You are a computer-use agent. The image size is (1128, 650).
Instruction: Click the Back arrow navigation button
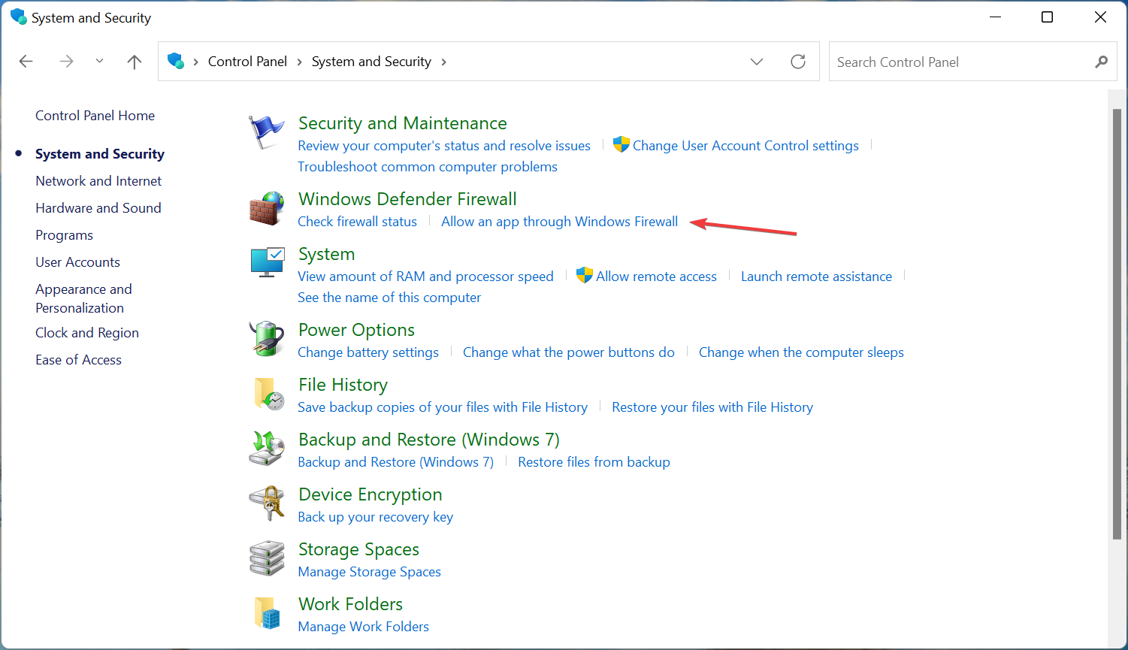click(x=26, y=62)
